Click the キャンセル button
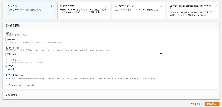The width and height of the screenshot is (222, 107). tap(196, 104)
